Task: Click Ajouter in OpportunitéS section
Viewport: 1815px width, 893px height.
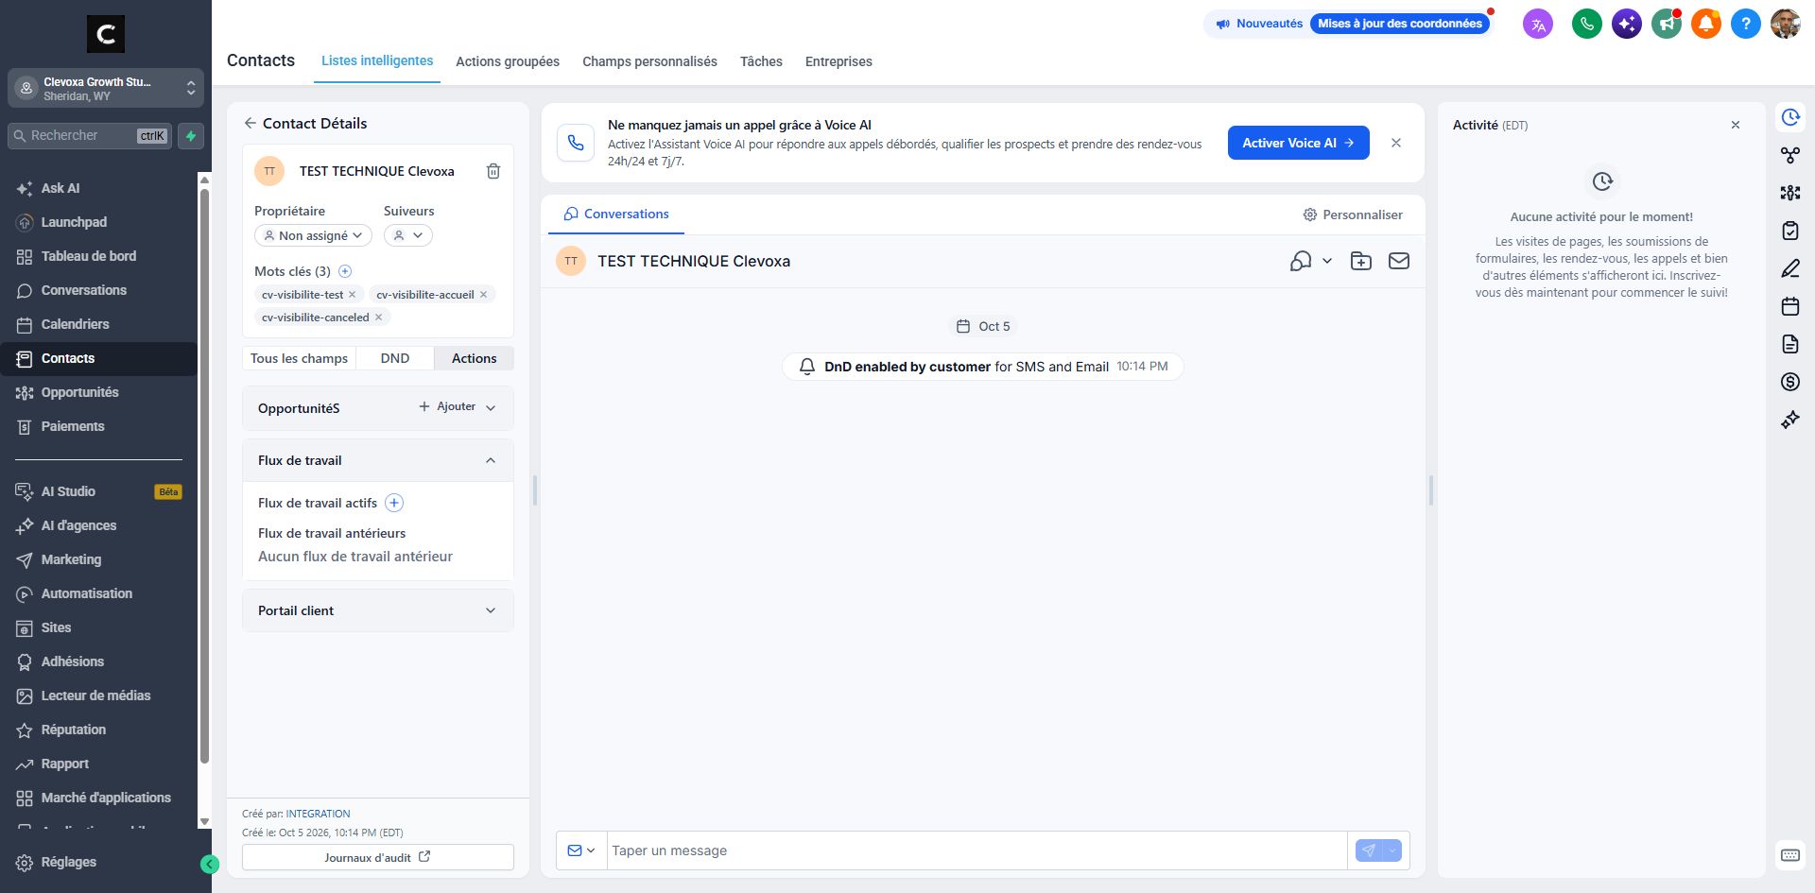Action: pyautogui.click(x=447, y=406)
